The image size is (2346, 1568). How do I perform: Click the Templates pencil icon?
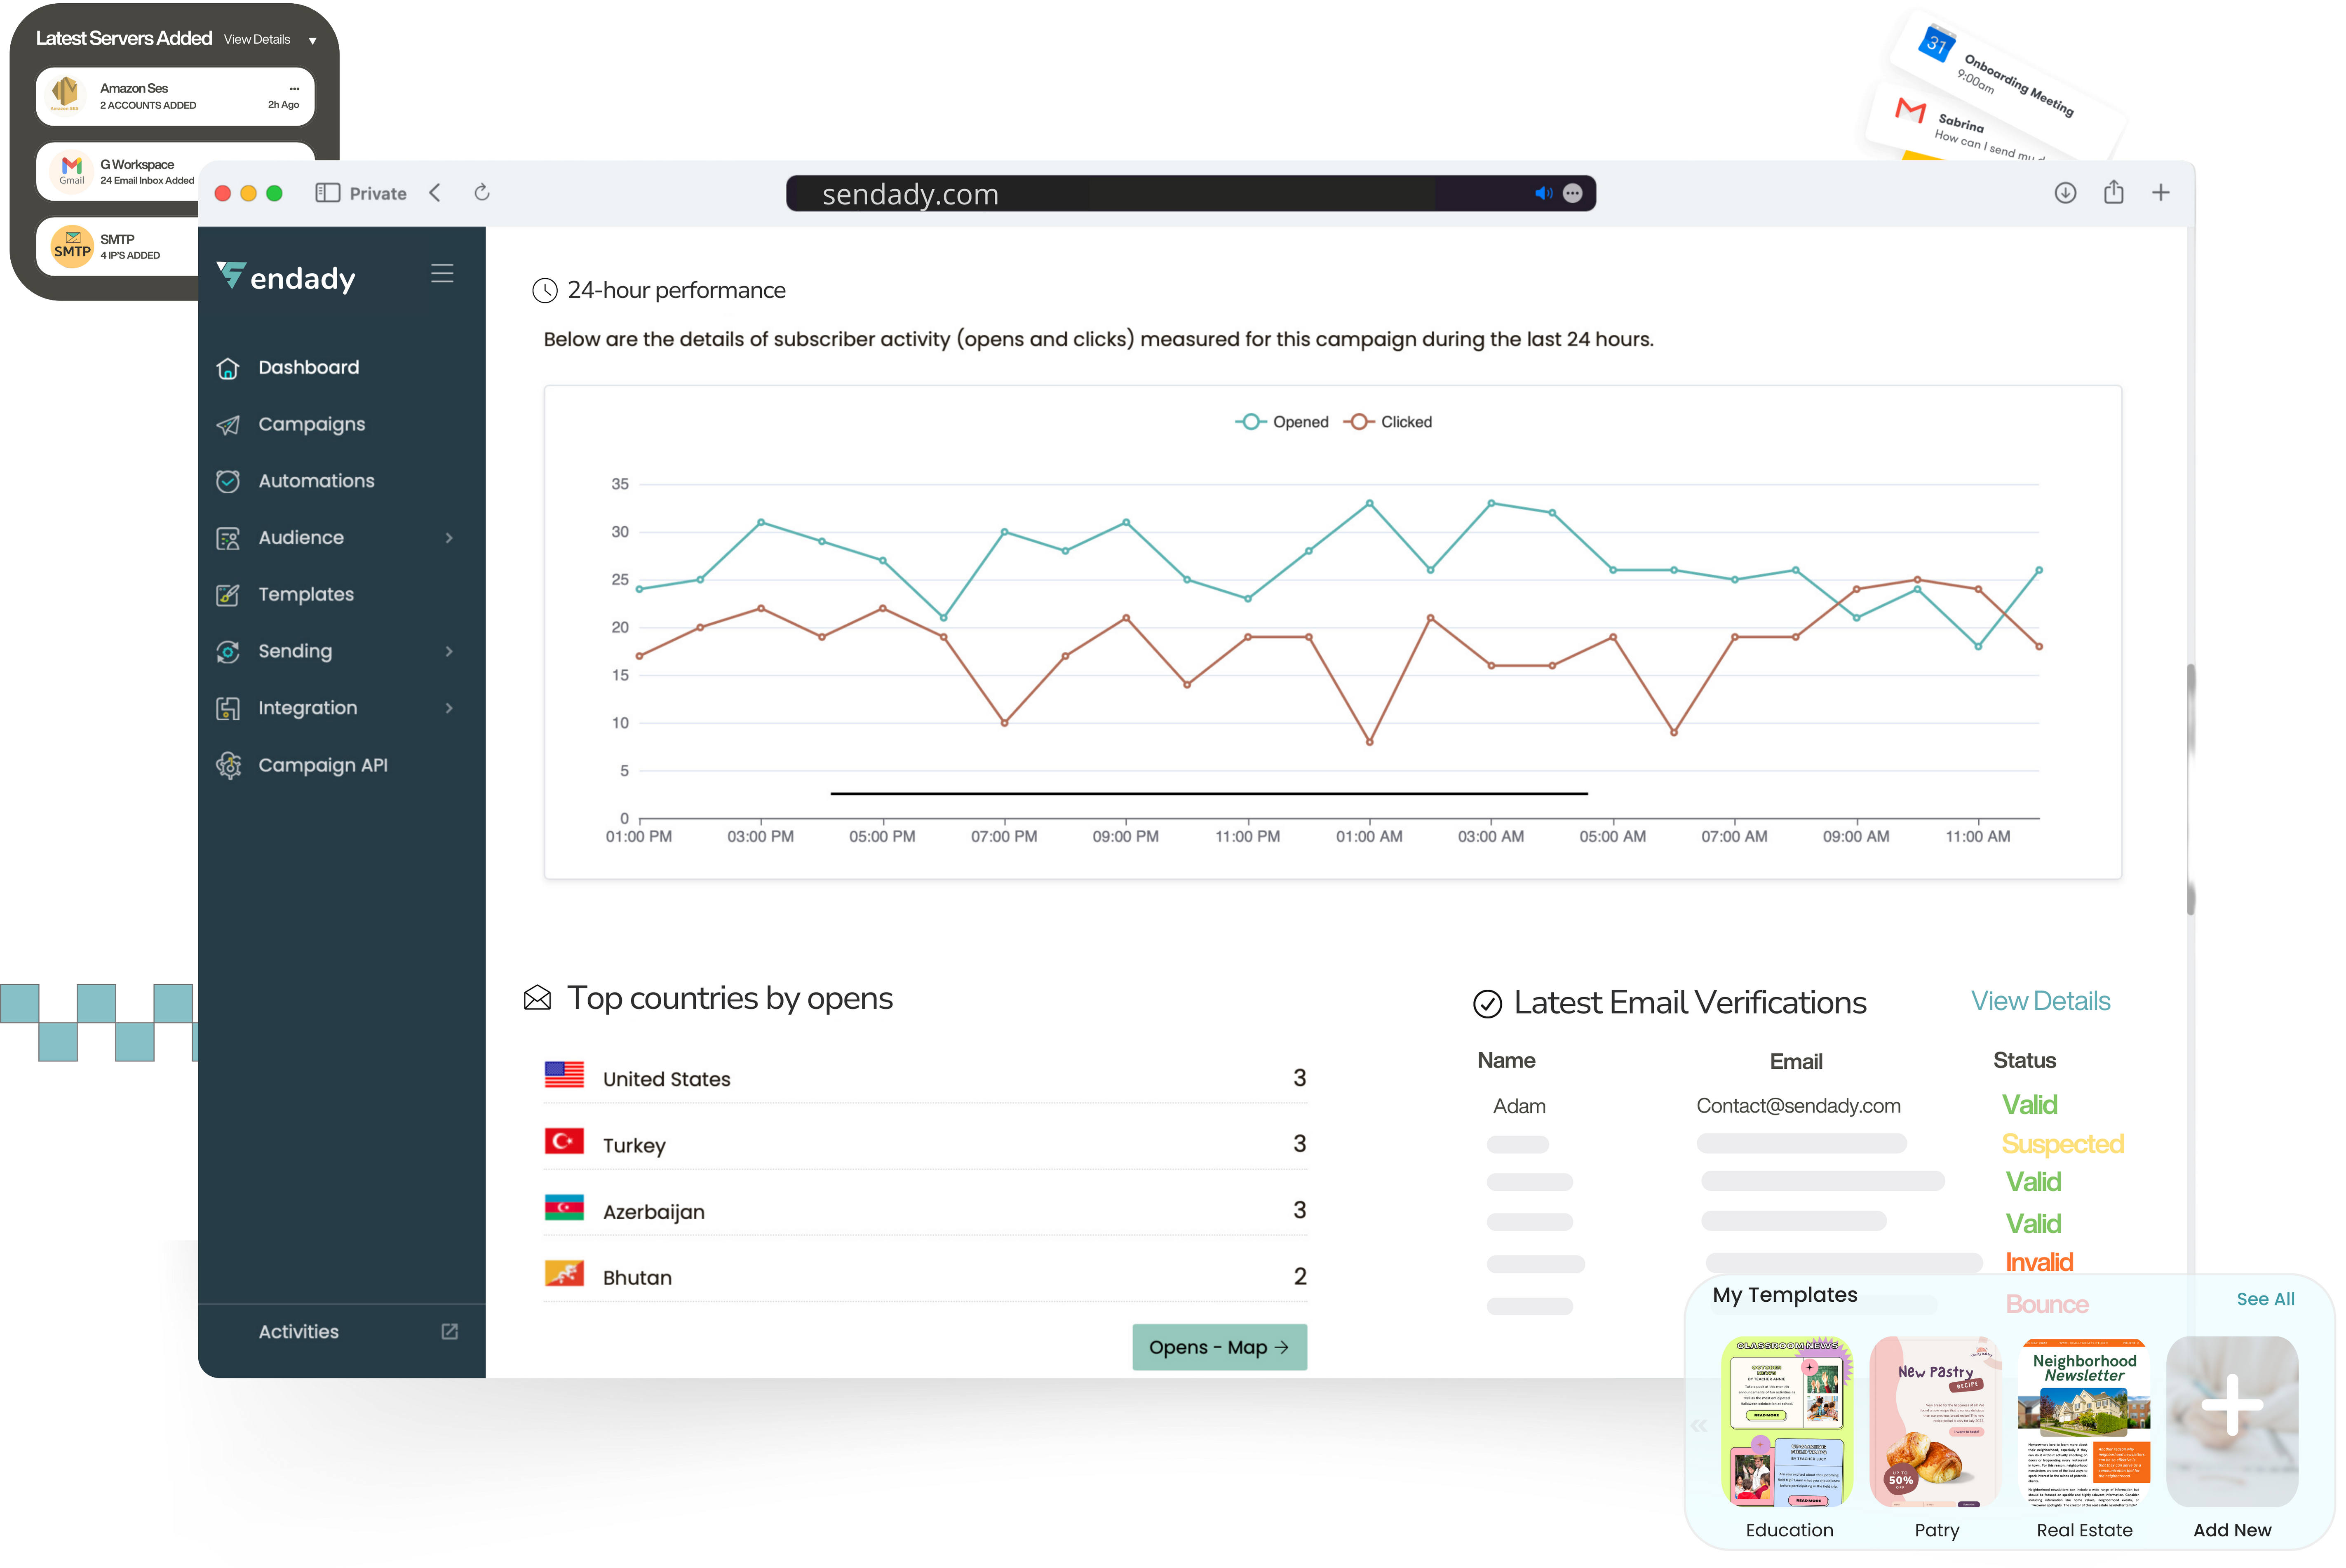(228, 595)
